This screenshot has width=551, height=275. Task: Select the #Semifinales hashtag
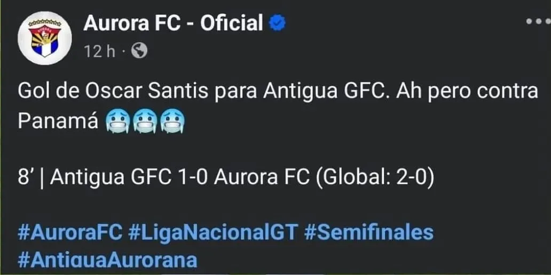coord(369,232)
